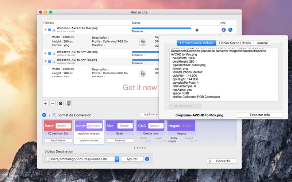292x182 pixels.
Task: Click the progress bar of dropzone-AVCHD to Mov.png
Action: [161, 28]
